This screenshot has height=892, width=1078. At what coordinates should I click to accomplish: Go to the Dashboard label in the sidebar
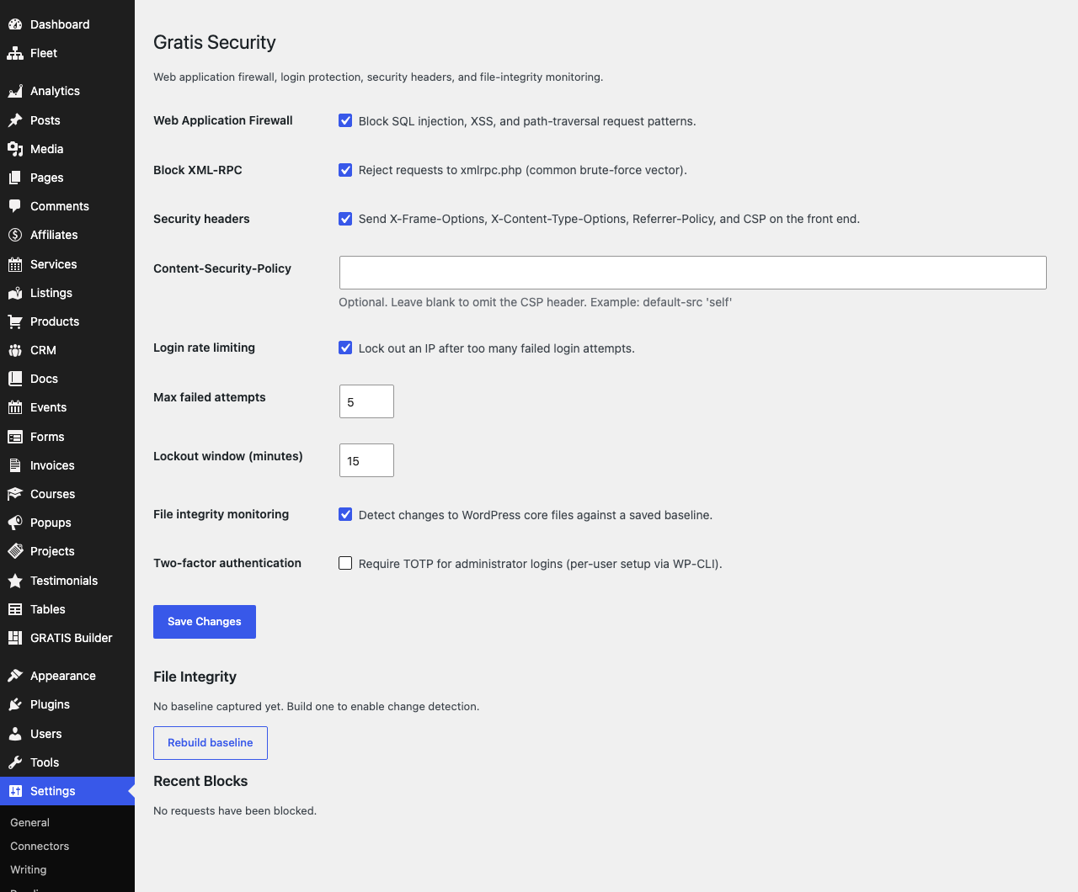pyautogui.click(x=60, y=24)
